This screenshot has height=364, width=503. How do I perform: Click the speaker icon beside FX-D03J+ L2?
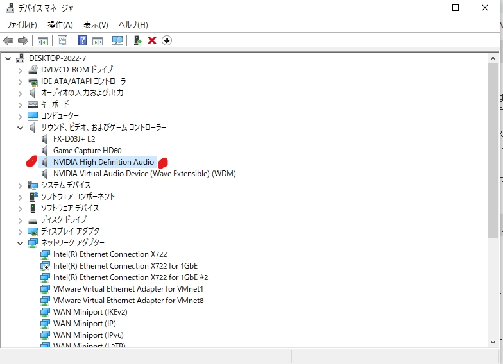coord(45,139)
